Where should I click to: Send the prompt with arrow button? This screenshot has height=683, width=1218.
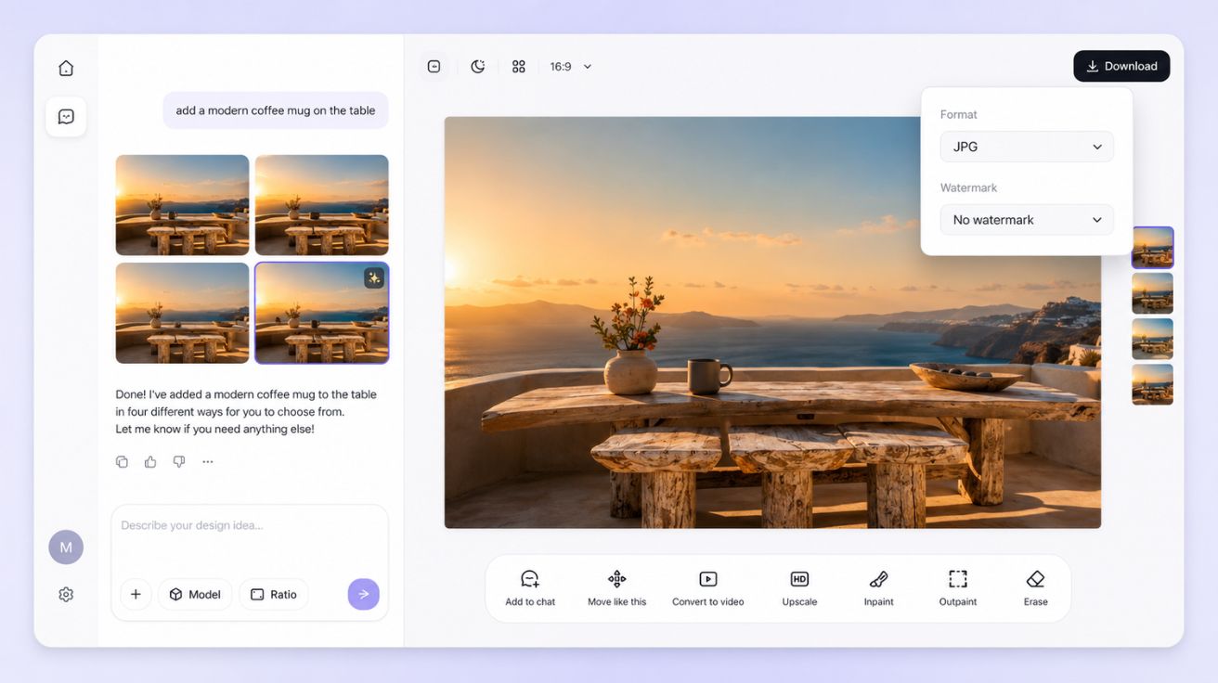pos(364,594)
